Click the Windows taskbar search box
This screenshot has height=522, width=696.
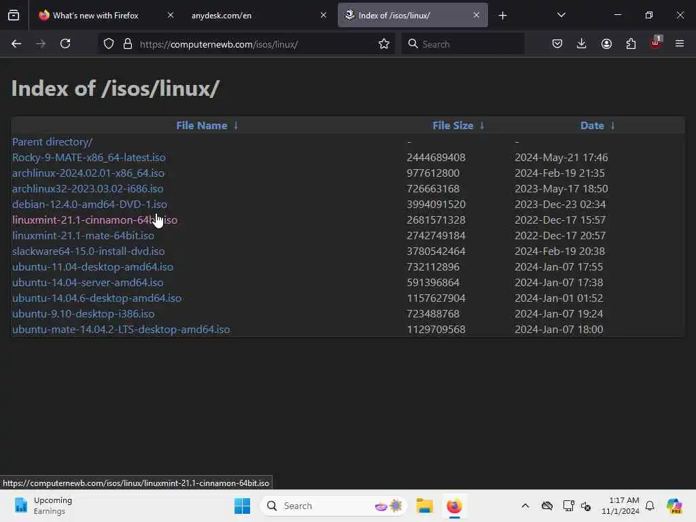point(334,506)
